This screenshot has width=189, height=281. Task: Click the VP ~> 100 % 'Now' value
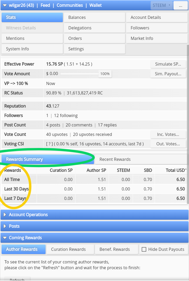click(x=51, y=83)
